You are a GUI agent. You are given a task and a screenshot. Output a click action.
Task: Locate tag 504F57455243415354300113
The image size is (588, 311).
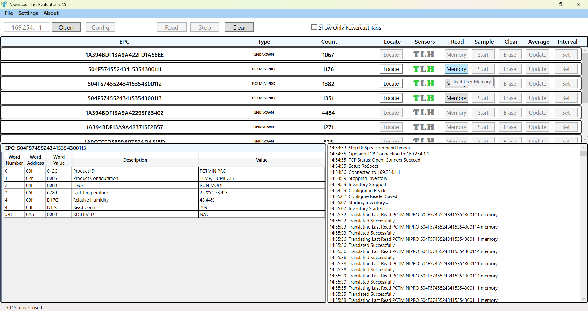point(391,98)
